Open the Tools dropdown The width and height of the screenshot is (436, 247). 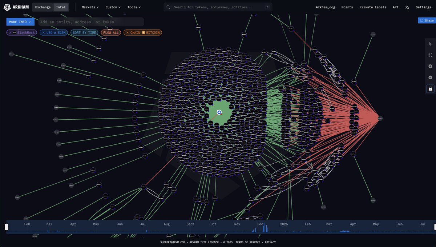(134, 7)
